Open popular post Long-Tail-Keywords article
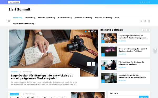158x98 pixels. click(132, 76)
